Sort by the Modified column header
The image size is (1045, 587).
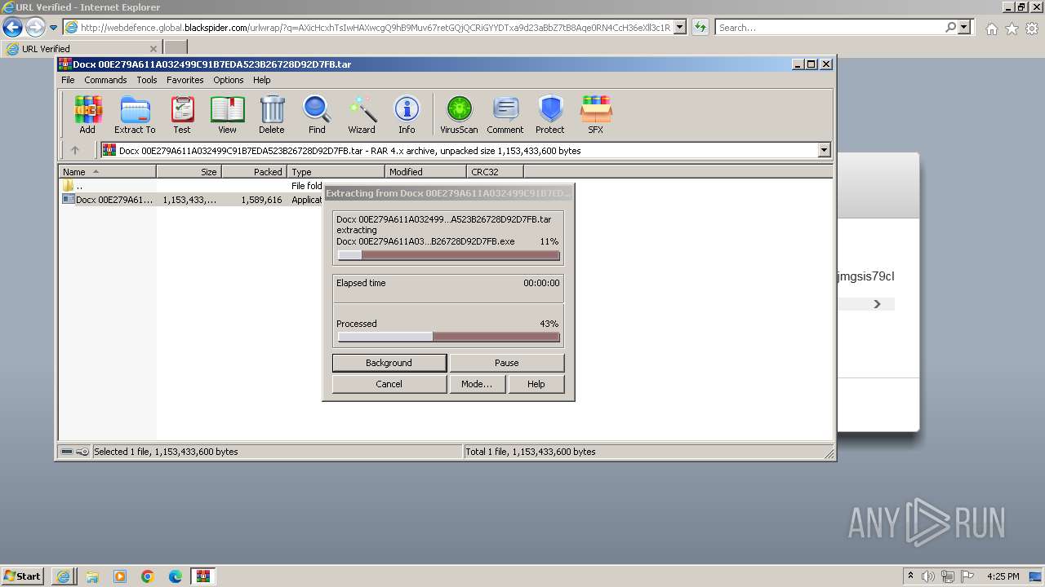pyautogui.click(x=425, y=172)
